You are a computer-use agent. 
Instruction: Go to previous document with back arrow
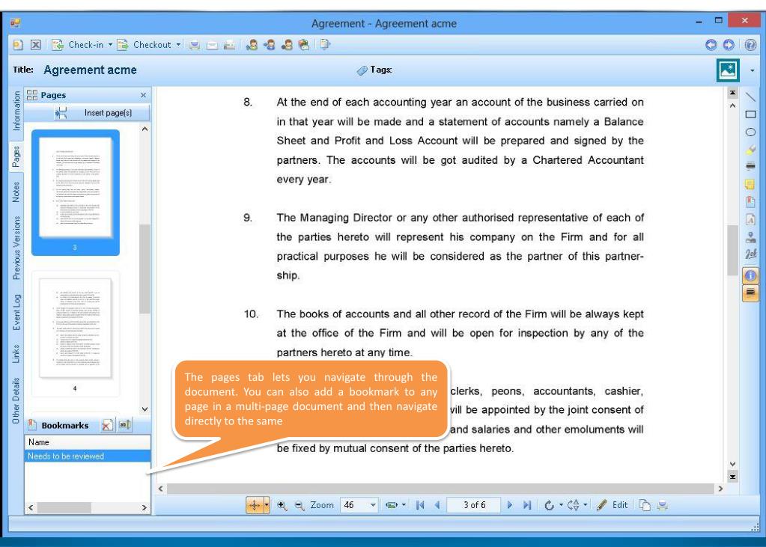[x=711, y=45]
